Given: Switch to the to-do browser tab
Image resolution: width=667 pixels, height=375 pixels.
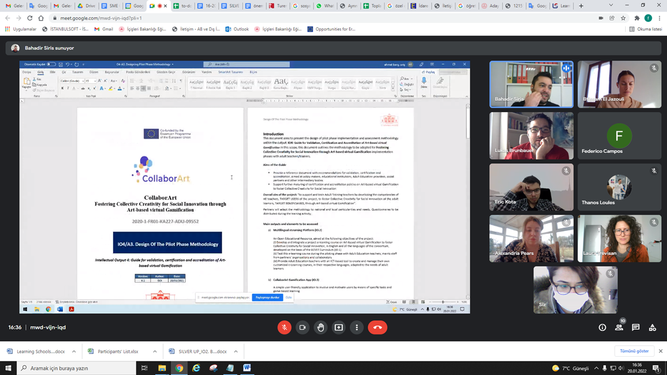Looking at the screenshot, I should (183, 6).
